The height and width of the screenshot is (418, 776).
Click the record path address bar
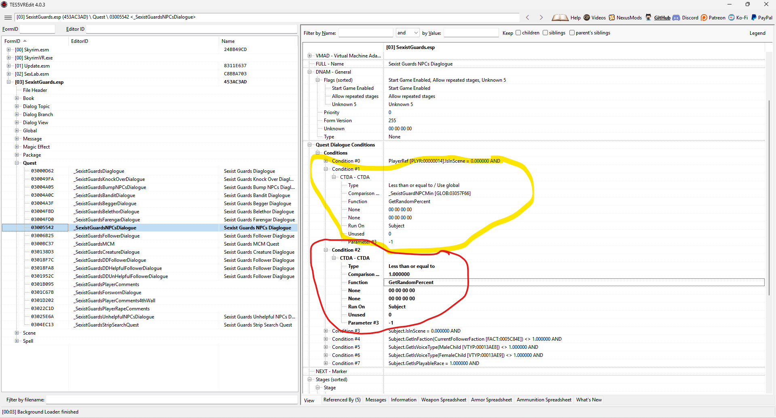point(267,17)
